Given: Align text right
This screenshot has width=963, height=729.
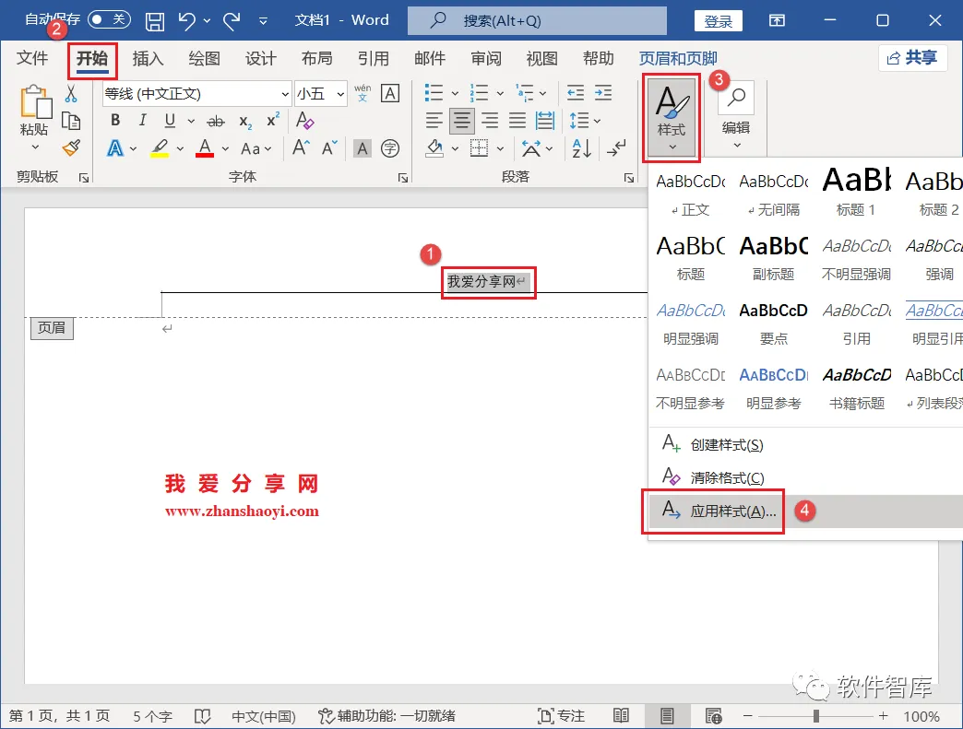Looking at the screenshot, I should coord(490,121).
